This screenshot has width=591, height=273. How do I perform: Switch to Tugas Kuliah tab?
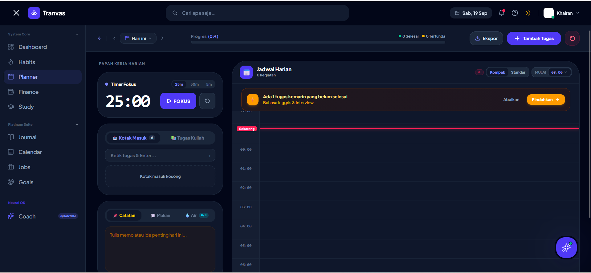tap(188, 138)
